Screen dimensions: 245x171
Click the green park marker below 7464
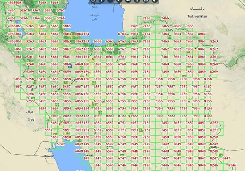(x=169, y=37)
